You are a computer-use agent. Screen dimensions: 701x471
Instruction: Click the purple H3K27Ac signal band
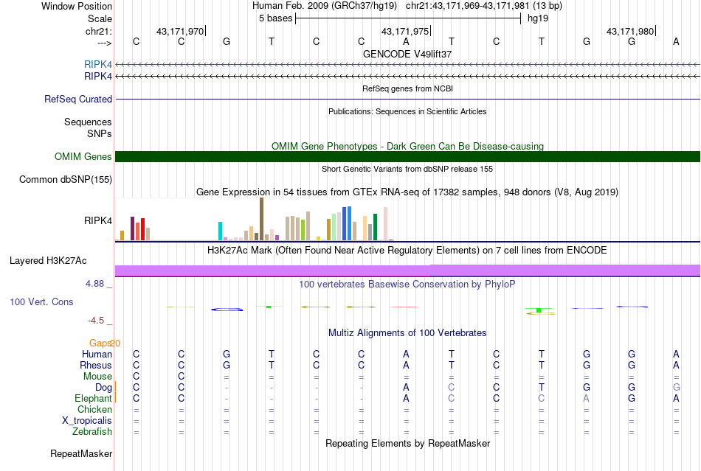(x=408, y=271)
